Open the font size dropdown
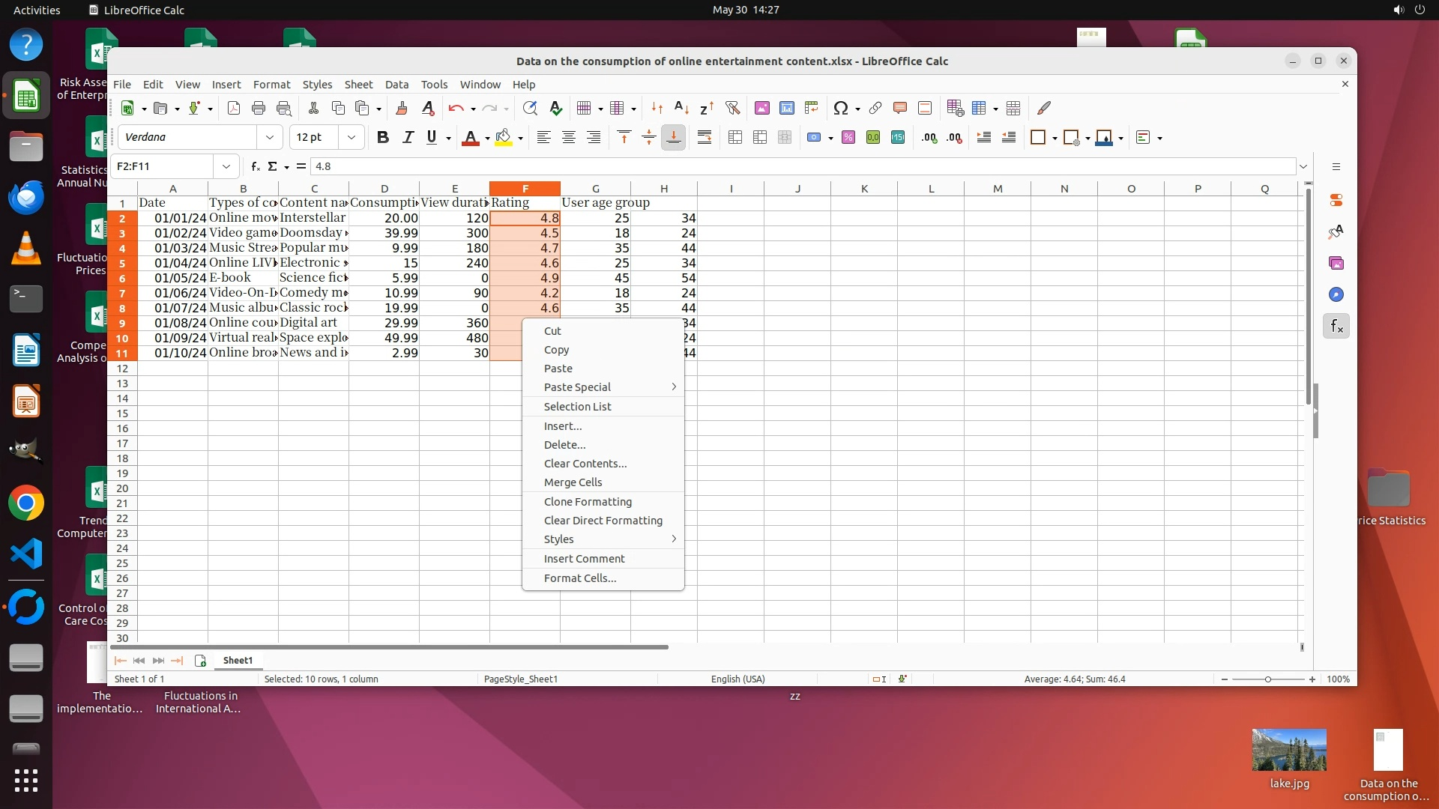Screen dimensions: 1439x809 [351, 138]
